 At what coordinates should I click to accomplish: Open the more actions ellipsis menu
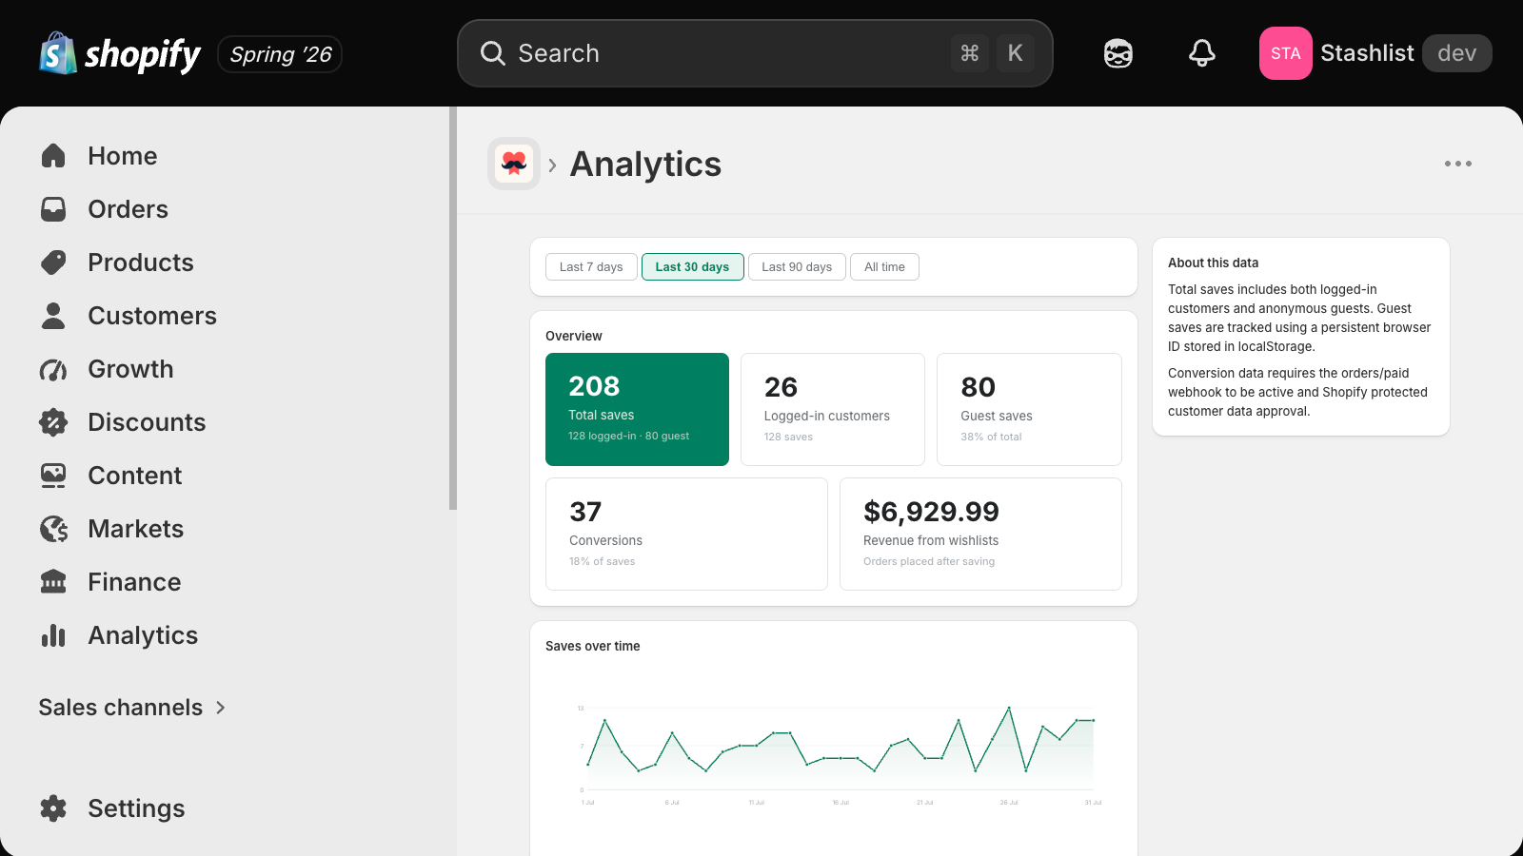pos(1457,164)
